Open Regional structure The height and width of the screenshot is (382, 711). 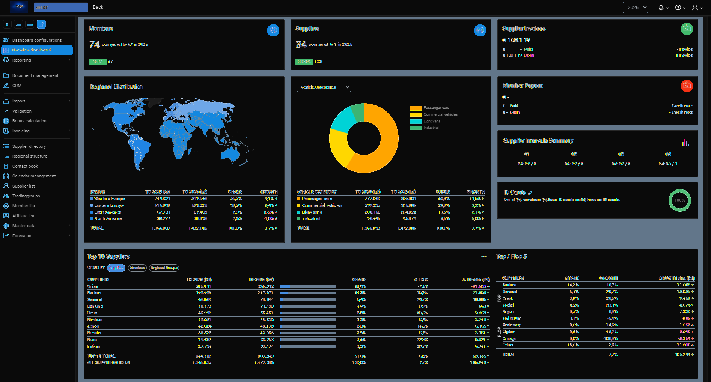pyautogui.click(x=37, y=156)
